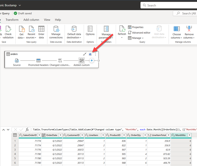This screenshot has width=197, height=166.
Task: Select the cell with value 30072
Action: (x=74, y=150)
